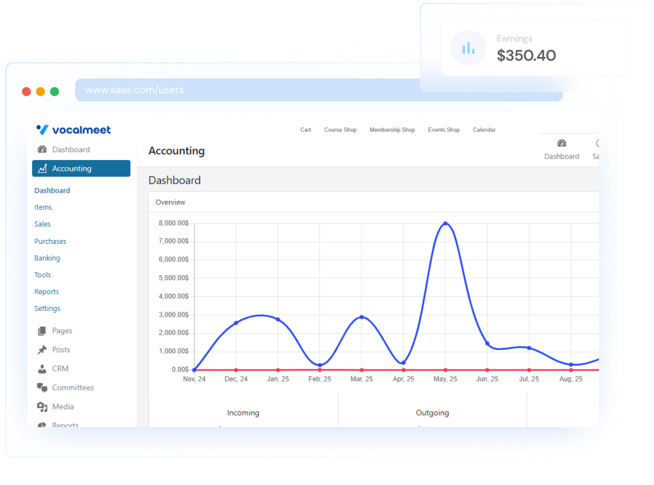
Task: Click the Committees chat icon
Action: coord(42,388)
